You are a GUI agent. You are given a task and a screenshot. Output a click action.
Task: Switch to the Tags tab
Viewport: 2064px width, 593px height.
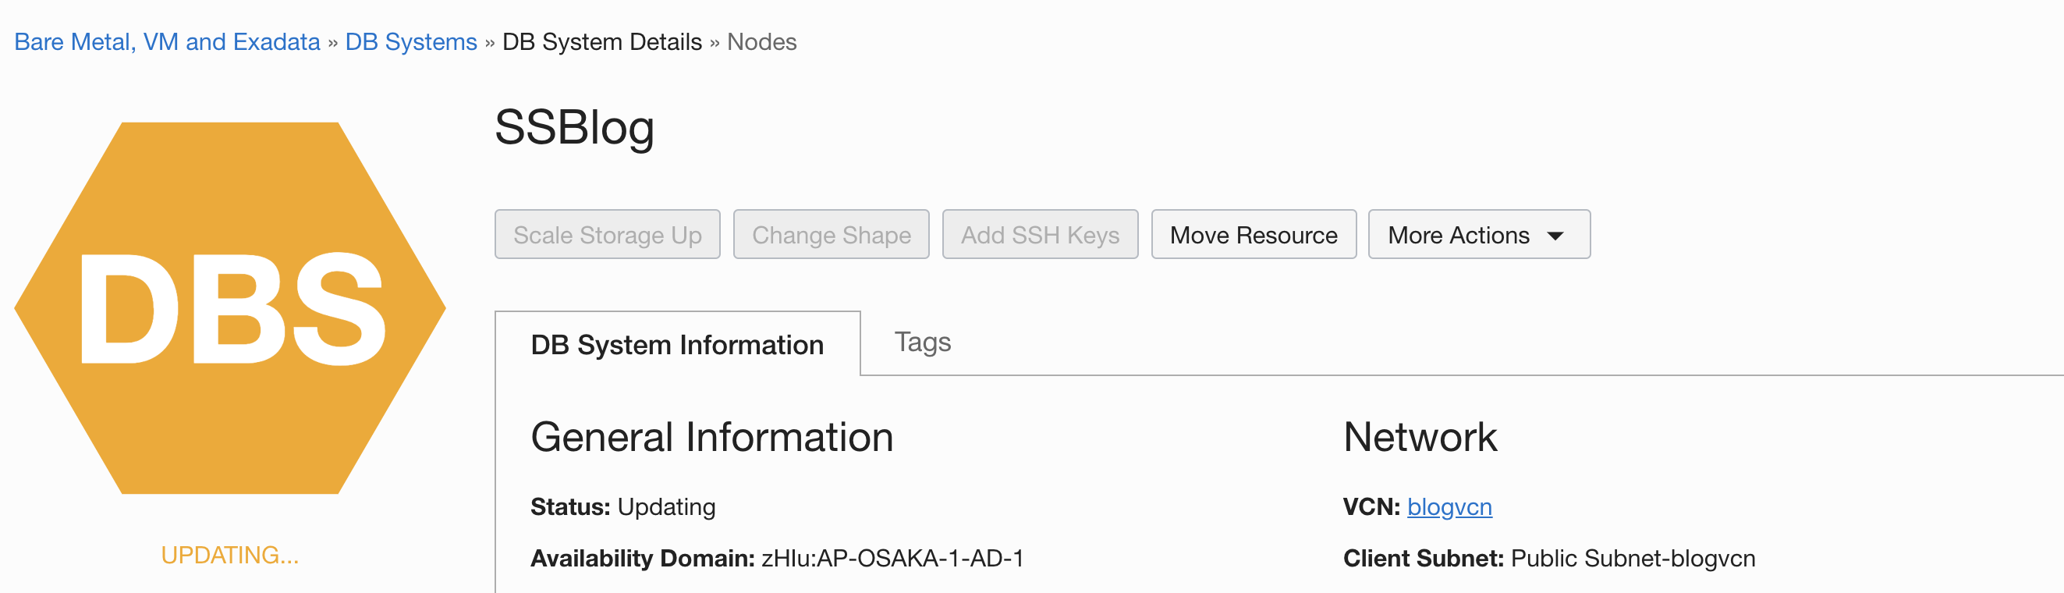tap(922, 343)
